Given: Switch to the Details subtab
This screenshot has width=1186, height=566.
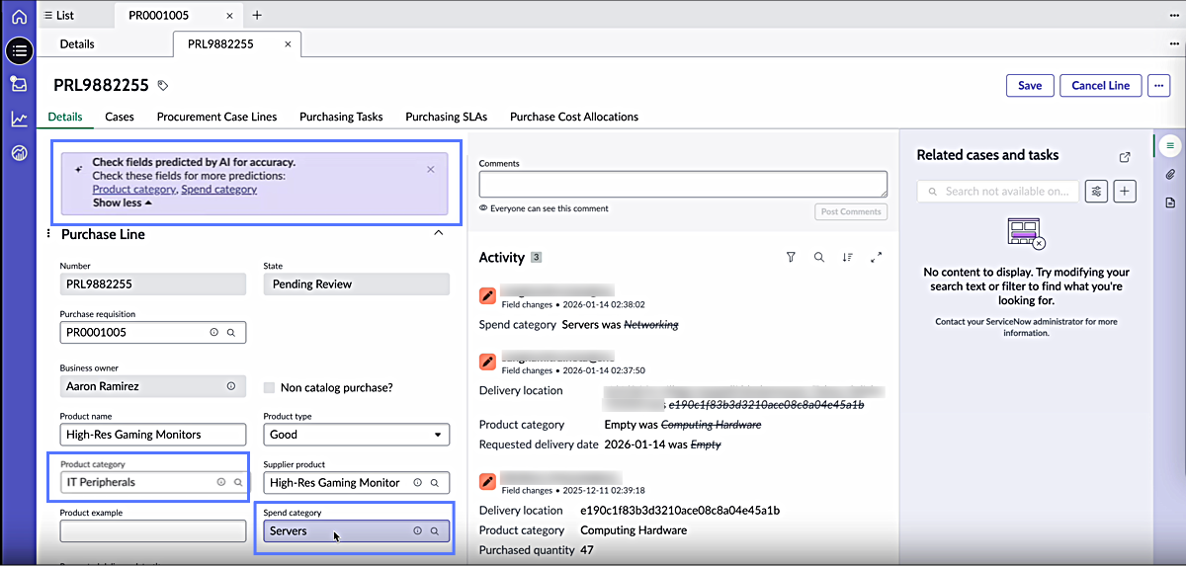Looking at the screenshot, I should point(77,43).
